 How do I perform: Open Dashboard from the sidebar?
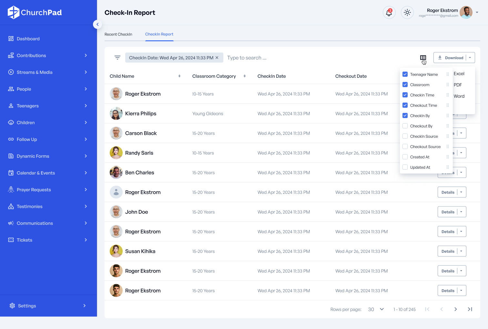point(28,39)
